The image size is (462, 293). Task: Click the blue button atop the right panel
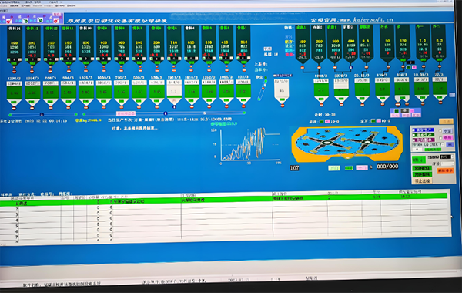coord(423,130)
